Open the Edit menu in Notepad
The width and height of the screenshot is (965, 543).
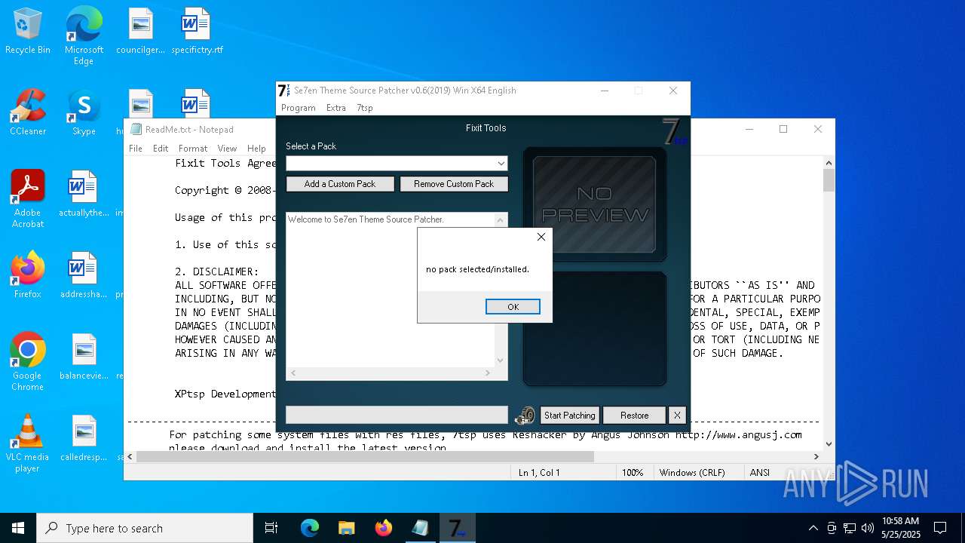coord(161,149)
